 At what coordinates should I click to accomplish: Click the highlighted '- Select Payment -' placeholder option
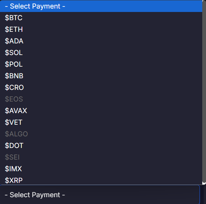pos(101,6)
